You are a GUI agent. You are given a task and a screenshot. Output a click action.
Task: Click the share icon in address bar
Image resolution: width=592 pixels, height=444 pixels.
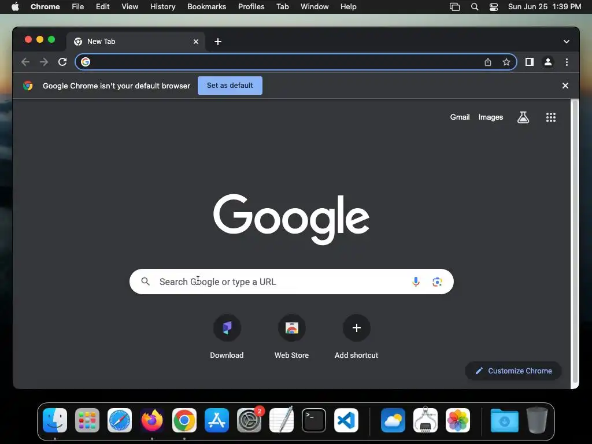coord(488,62)
